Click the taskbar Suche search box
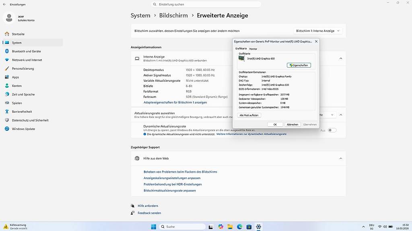 pos(182,227)
